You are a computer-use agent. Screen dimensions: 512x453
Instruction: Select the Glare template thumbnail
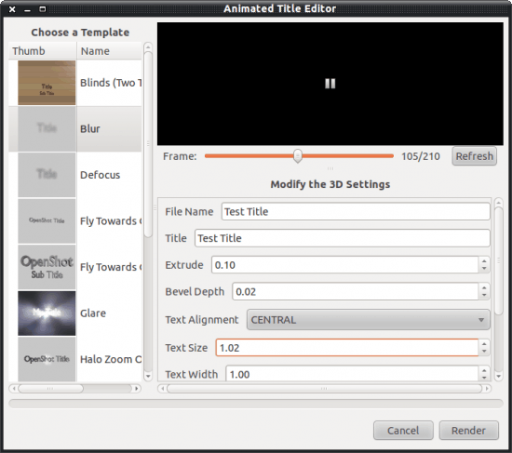(47, 313)
